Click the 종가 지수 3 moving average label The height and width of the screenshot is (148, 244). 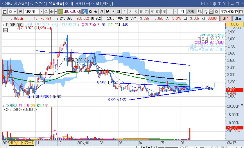[90, 25]
